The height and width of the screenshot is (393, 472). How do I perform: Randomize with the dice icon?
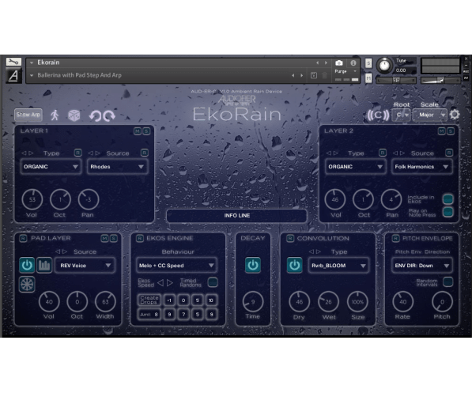74,115
